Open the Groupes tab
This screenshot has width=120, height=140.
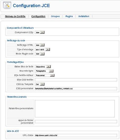tap(55, 16)
